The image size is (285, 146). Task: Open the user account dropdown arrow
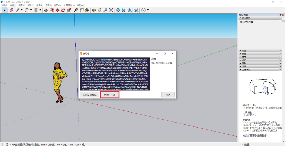tap(148, 10)
